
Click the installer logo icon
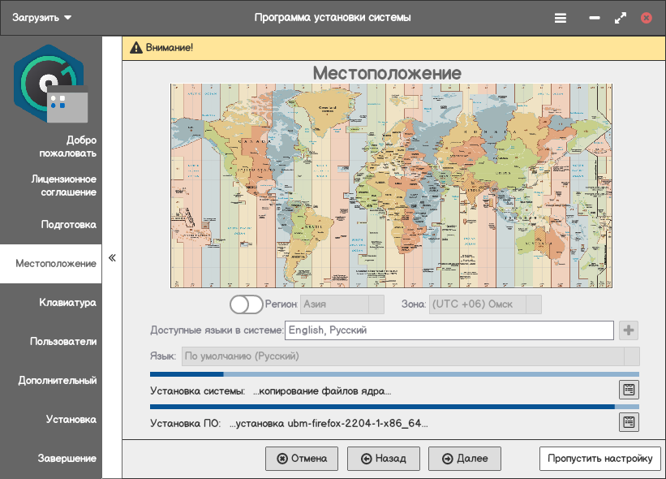[x=50, y=83]
